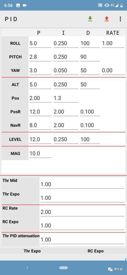This screenshot has height=275, width=127.
Task: Edit the MAG P value 10.0
Action: 40,153
